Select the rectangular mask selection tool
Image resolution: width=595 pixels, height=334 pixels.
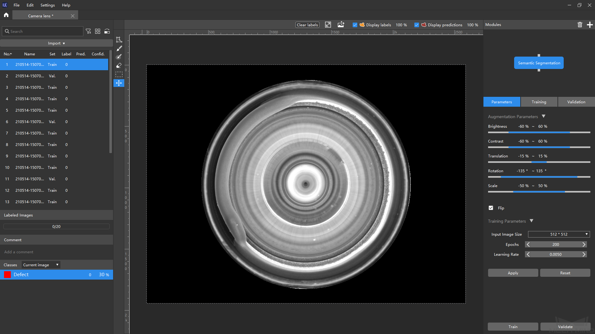tap(119, 74)
